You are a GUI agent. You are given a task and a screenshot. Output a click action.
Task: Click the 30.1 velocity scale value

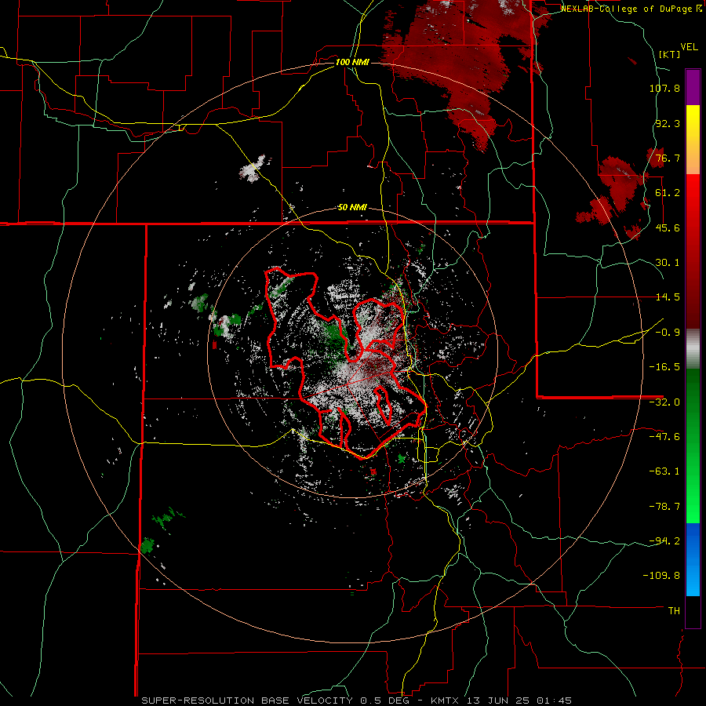[x=668, y=263]
